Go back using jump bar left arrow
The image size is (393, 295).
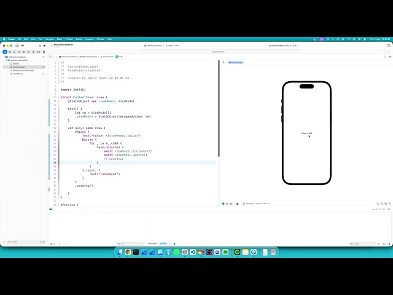[x=53, y=57]
